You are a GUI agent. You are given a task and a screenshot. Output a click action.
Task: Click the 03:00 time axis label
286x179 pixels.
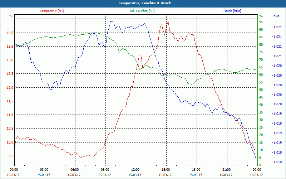click(45, 169)
